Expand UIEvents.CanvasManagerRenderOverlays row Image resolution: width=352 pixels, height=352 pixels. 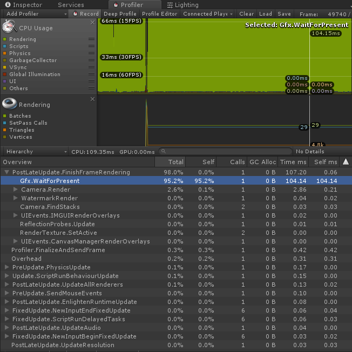[15, 241]
